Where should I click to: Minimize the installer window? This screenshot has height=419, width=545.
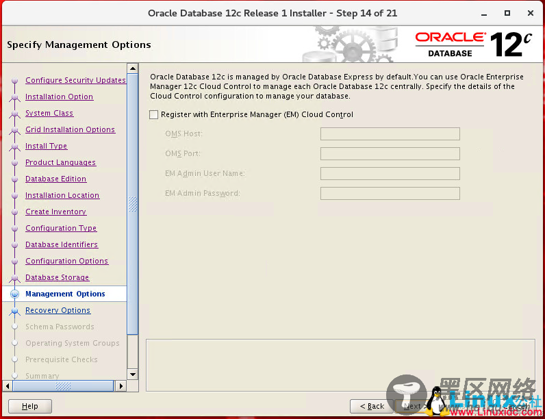point(484,14)
